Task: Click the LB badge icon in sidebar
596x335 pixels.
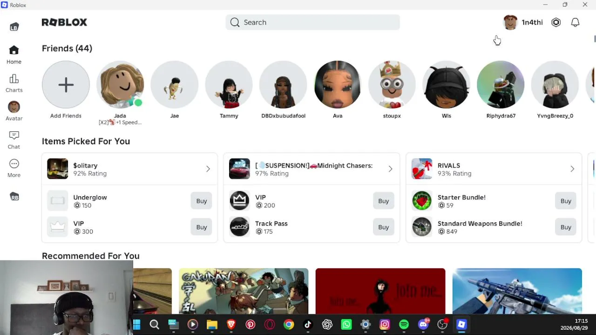Action: pyautogui.click(x=14, y=27)
